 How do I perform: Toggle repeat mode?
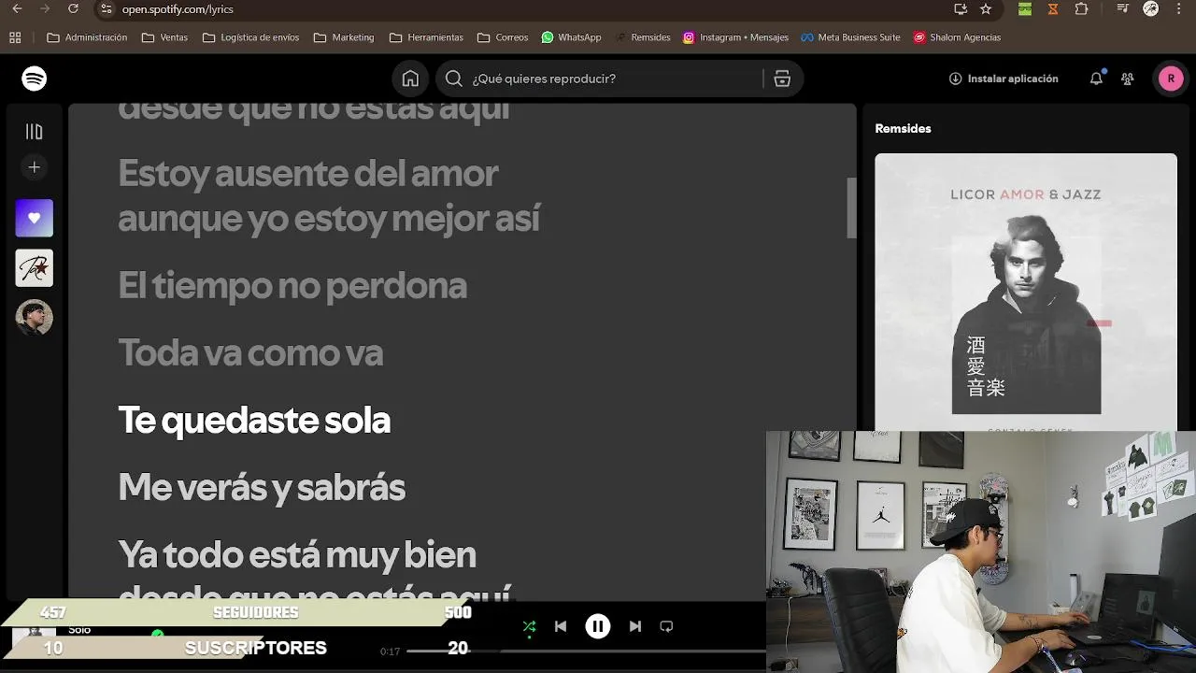pyautogui.click(x=666, y=626)
